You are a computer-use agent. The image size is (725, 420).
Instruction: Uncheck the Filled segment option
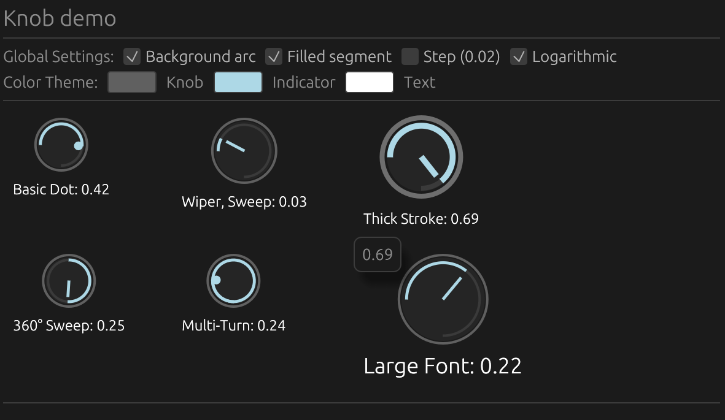coord(274,56)
